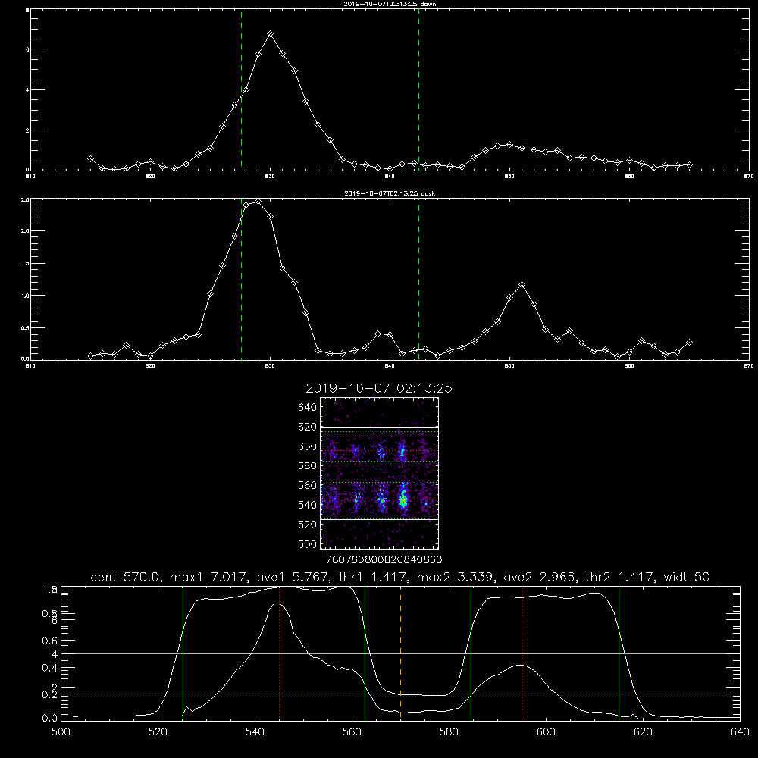Click the dusk plot y-axis label 0.5
Viewport: 758px width, 758px height.
[x=25, y=328]
